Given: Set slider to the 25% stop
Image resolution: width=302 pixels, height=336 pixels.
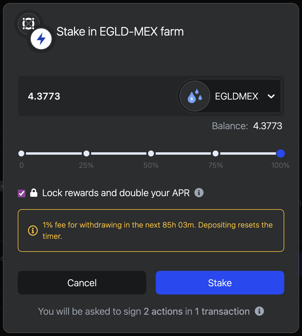Looking at the screenshot, I should click(86, 153).
